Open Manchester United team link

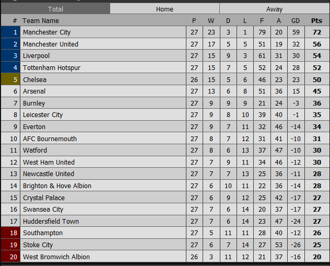[50, 44]
